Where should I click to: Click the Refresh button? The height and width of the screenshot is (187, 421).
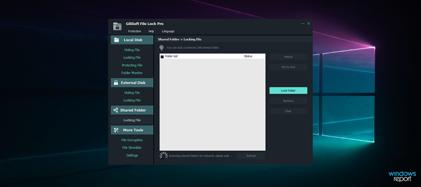[251, 156]
